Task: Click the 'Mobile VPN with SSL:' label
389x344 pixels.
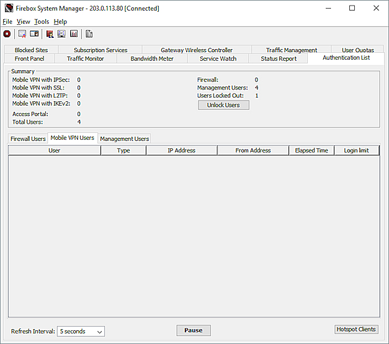Action: click(38, 88)
